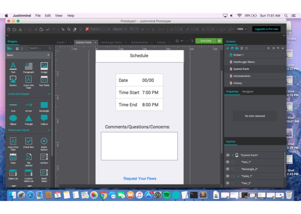The image size is (301, 214).
Task: Select the Check Box widget
Action: pos(29,143)
